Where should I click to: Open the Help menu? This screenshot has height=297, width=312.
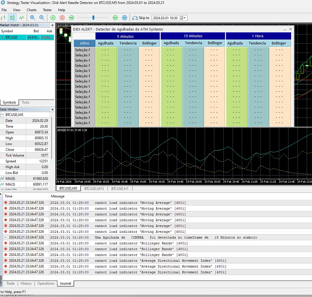(x=61, y=10)
